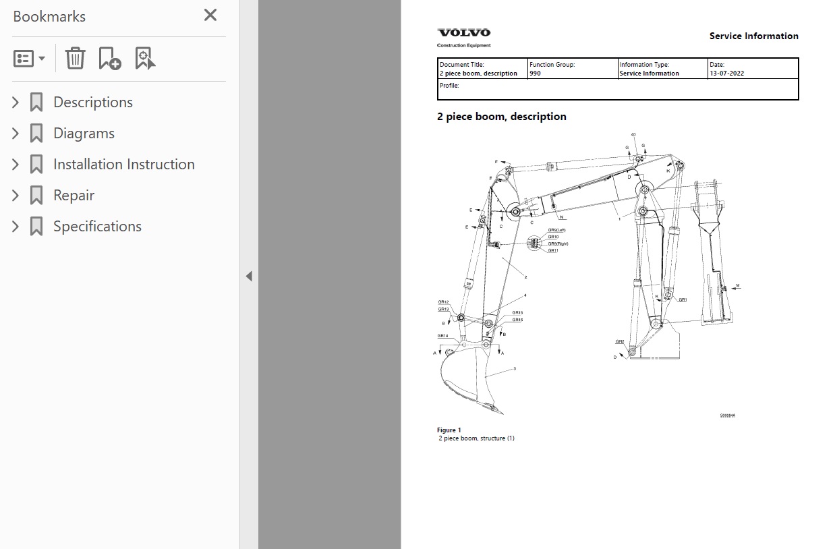This screenshot has height=549, width=833.
Task: Click the 2 piece boom diagram figure
Action: [587, 277]
